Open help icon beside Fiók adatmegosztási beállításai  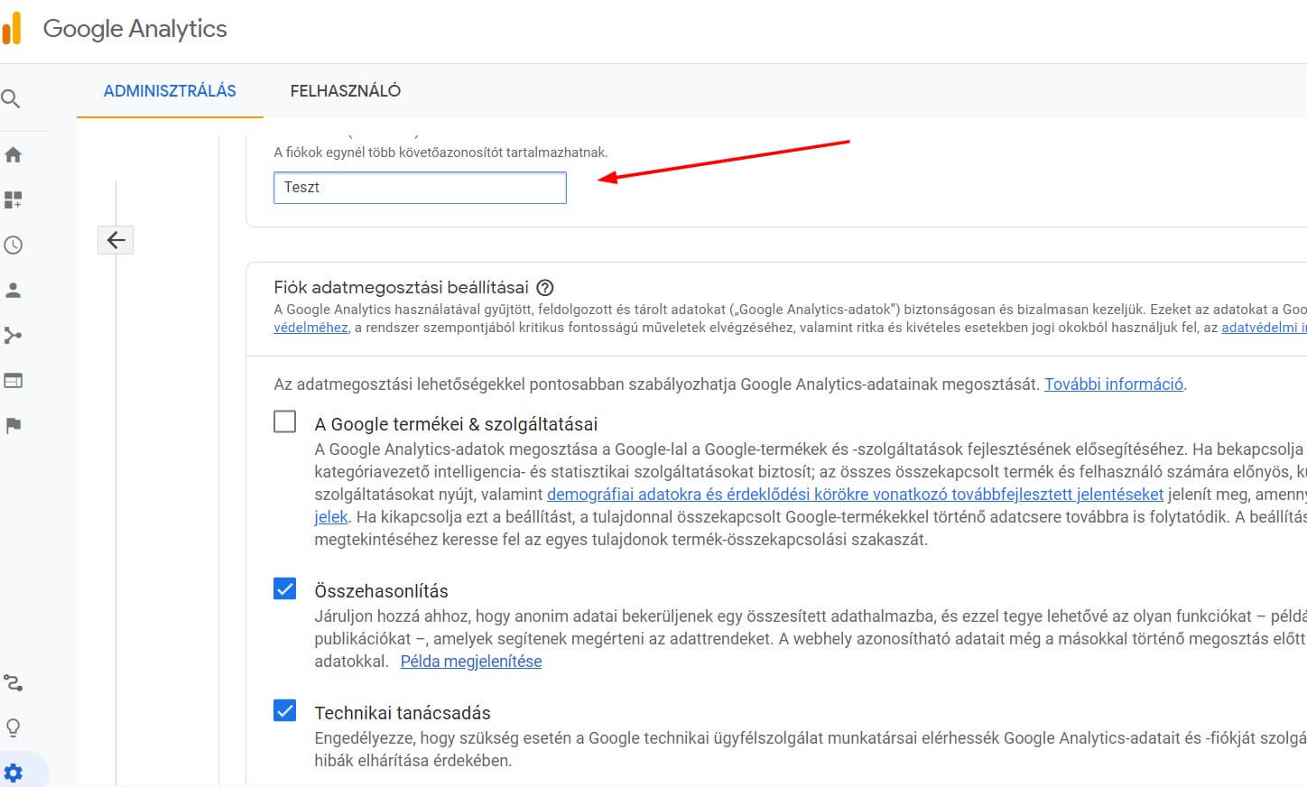click(544, 288)
